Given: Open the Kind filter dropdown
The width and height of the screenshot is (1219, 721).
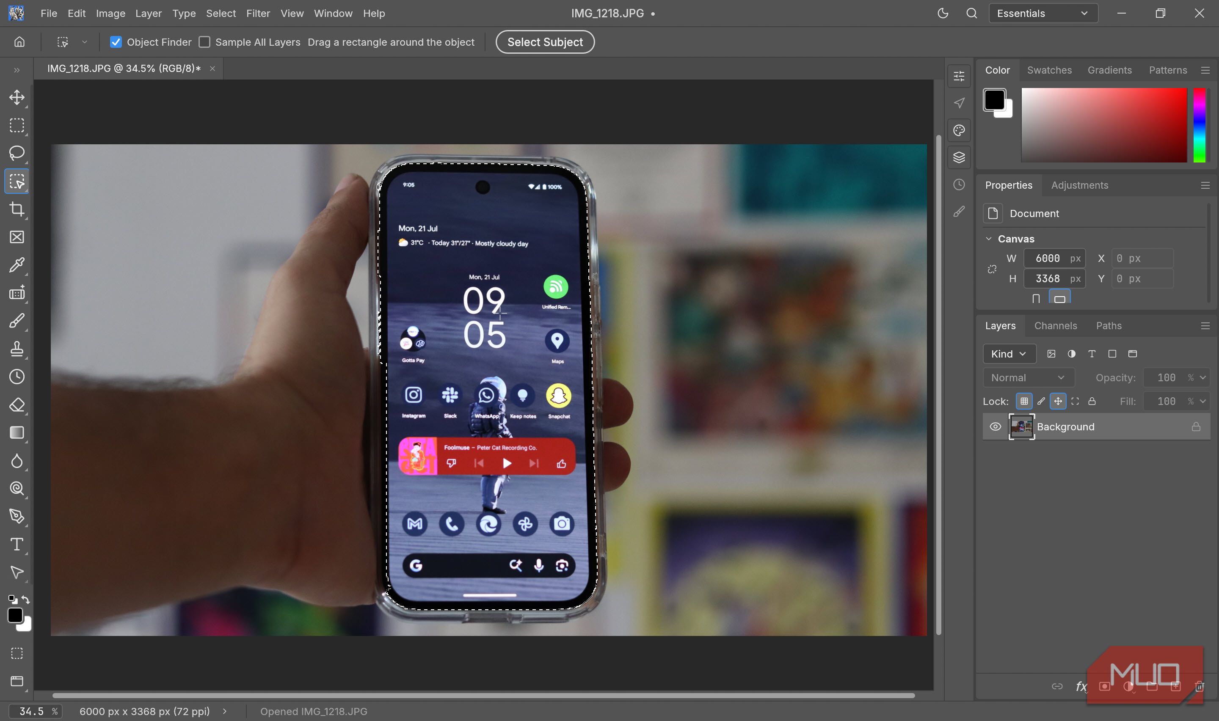Looking at the screenshot, I should [x=1009, y=354].
